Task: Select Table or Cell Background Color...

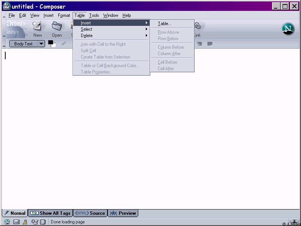Action: click(111, 66)
